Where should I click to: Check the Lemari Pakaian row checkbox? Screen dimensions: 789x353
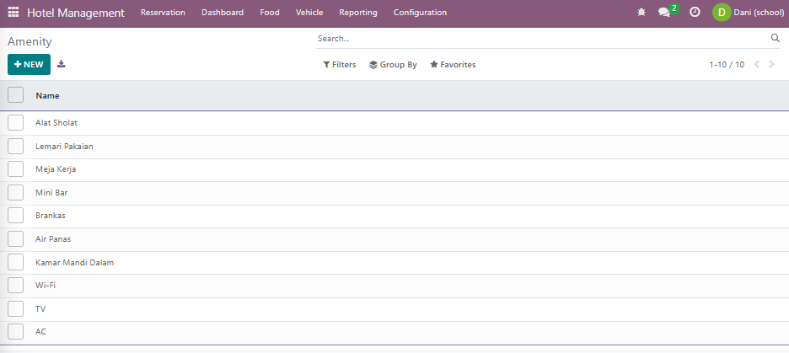point(16,147)
